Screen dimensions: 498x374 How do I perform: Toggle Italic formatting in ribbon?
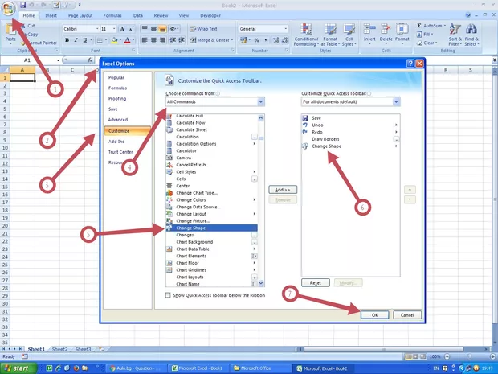click(76, 40)
